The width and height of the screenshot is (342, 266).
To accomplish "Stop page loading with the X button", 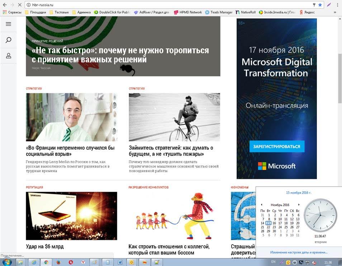I will click(19, 5).
